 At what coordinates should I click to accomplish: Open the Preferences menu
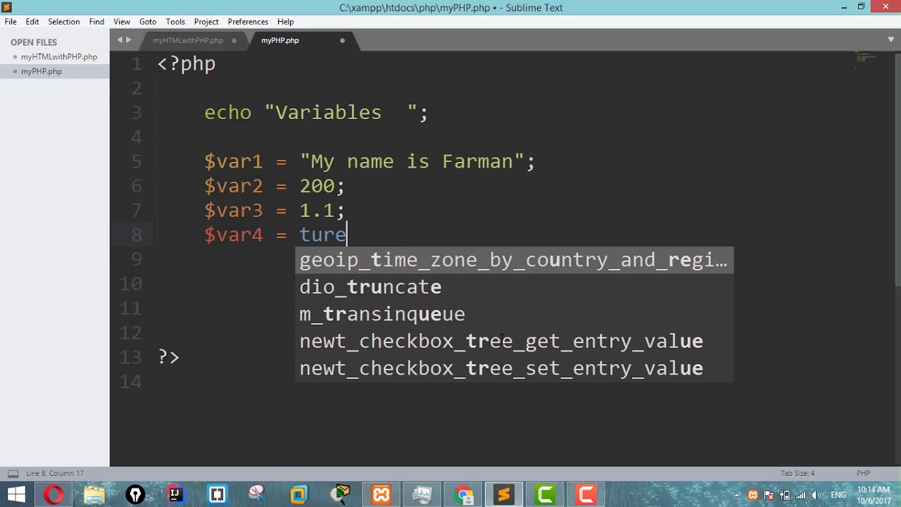pos(248,21)
